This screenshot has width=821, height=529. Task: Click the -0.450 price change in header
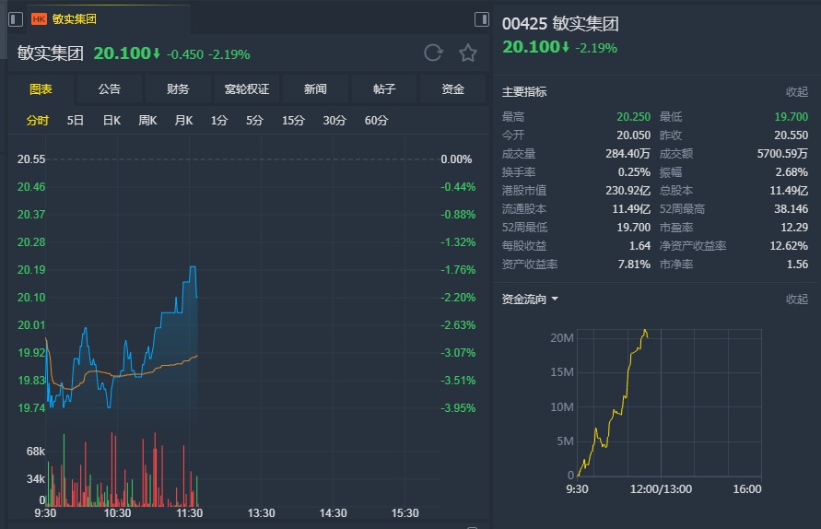[185, 54]
